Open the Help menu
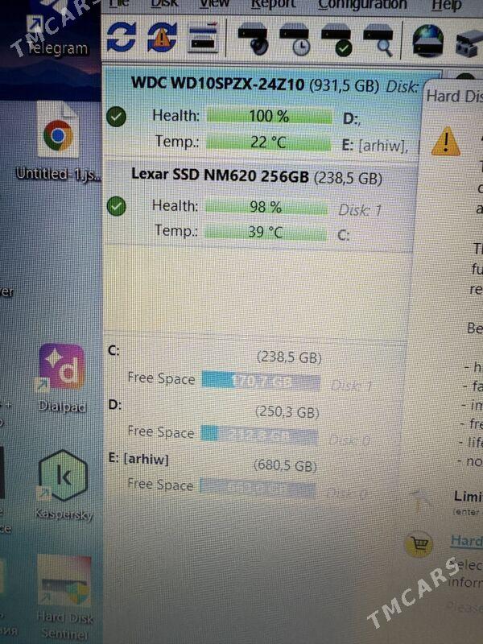Image resolution: width=483 pixels, height=644 pixels. tap(447, 5)
